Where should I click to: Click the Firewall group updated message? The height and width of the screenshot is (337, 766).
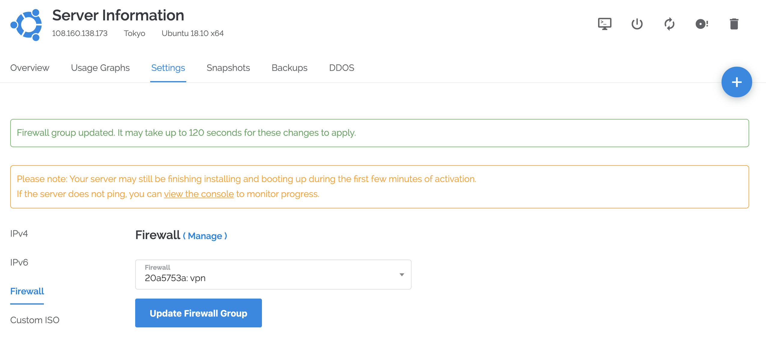pyautogui.click(x=186, y=133)
